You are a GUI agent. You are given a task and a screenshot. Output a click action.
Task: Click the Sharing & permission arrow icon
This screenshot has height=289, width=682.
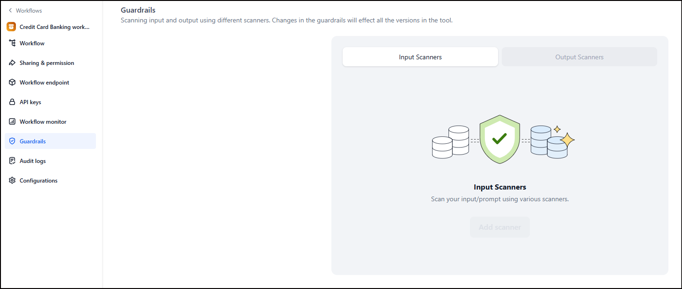point(12,63)
